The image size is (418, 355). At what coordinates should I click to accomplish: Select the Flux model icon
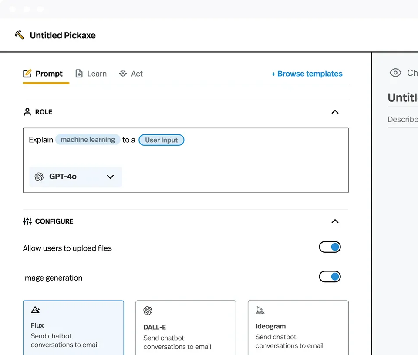tap(35, 310)
